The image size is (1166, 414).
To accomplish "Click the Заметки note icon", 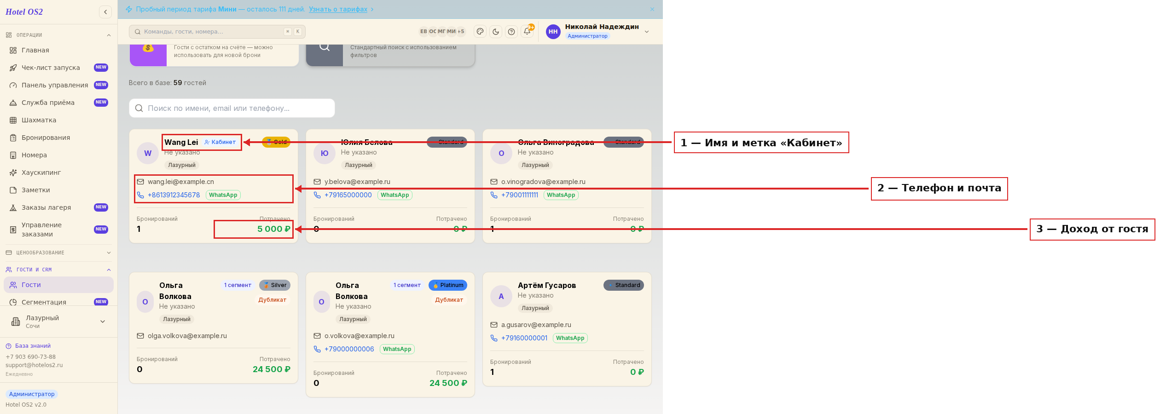I will (x=13, y=190).
